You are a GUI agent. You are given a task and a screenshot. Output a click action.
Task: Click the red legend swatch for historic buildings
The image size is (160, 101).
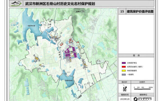(124, 67)
